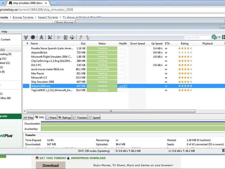Viewport: 225px width, 169px height.
Task: Click magnet icon beside GET THIS TORRENT
Action: click(x=37, y=158)
